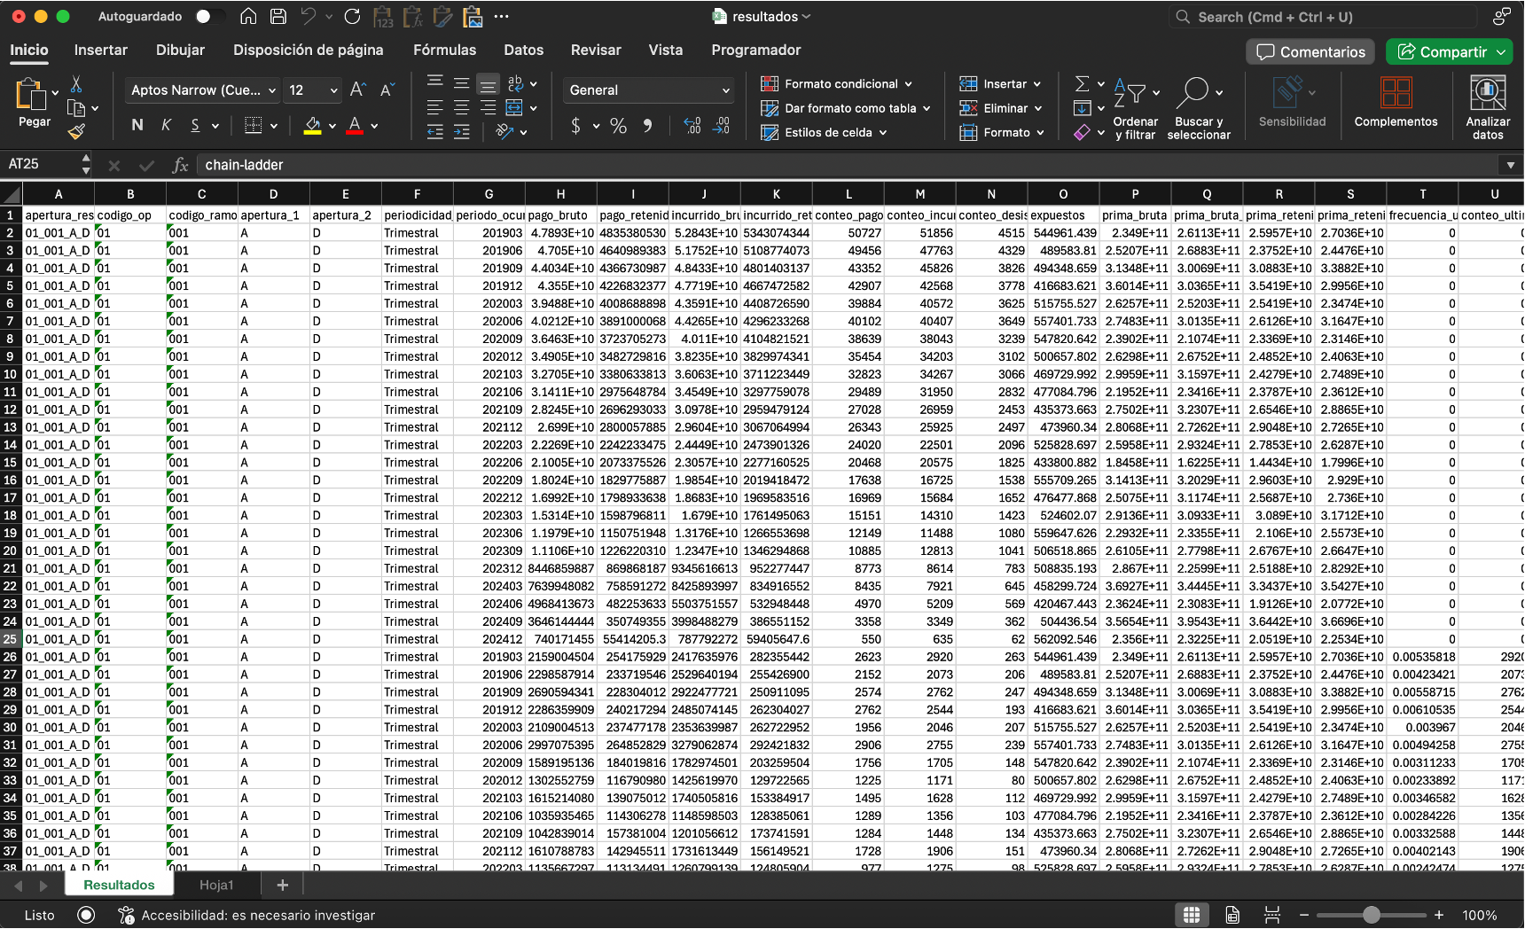The width and height of the screenshot is (1525, 929).
Task: Click the comma style icon
Action: 648,126
